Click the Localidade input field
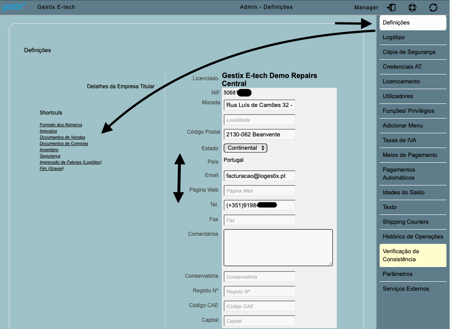 coord(259,120)
